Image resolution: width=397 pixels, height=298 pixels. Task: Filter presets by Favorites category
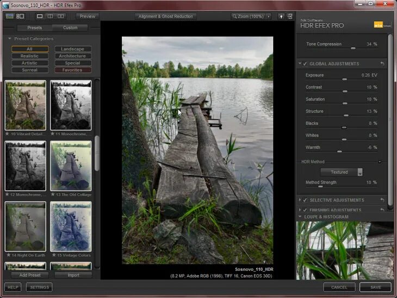[x=73, y=70]
